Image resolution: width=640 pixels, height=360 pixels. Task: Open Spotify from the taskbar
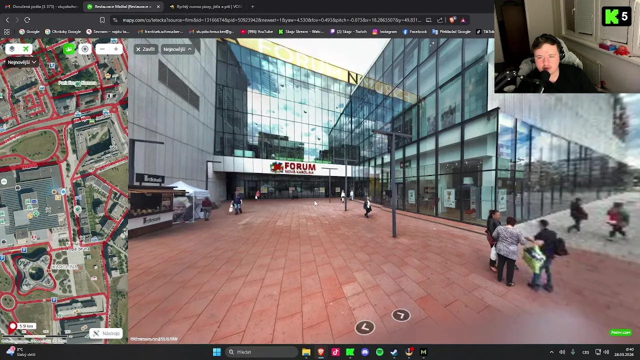pos(379,352)
